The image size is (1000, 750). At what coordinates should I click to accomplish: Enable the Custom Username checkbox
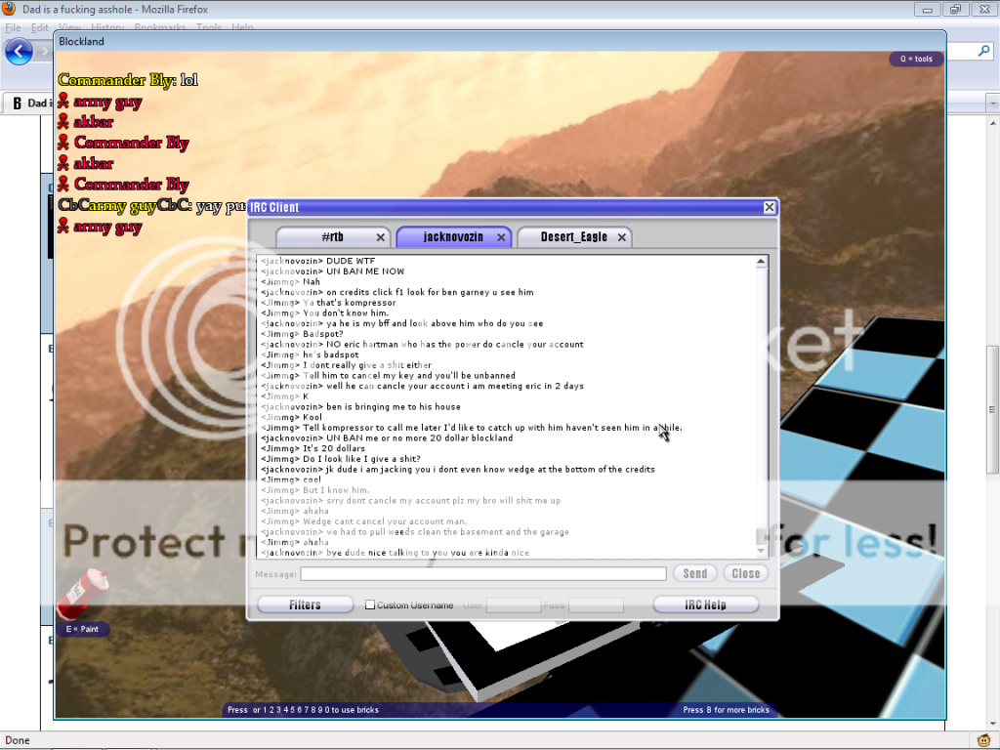click(370, 605)
